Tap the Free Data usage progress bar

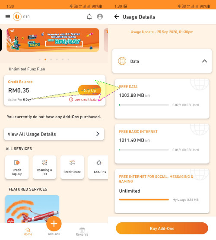tap(144, 105)
